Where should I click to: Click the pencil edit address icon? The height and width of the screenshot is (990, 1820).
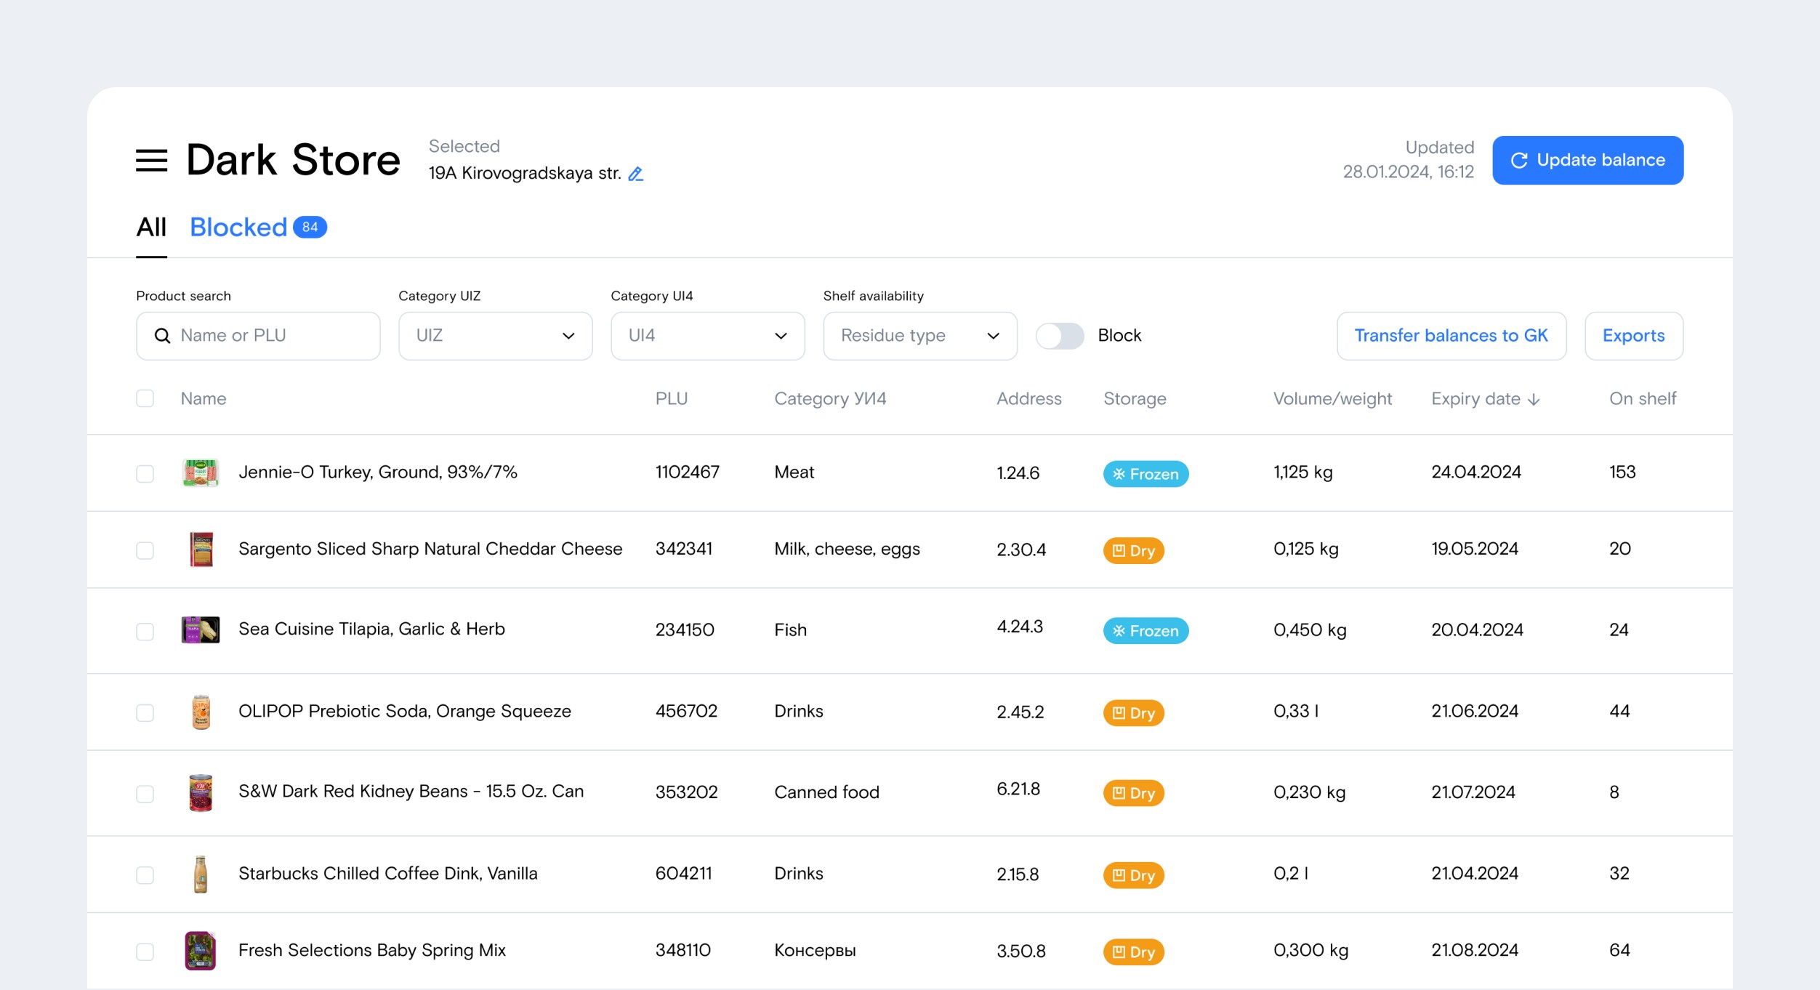635,174
